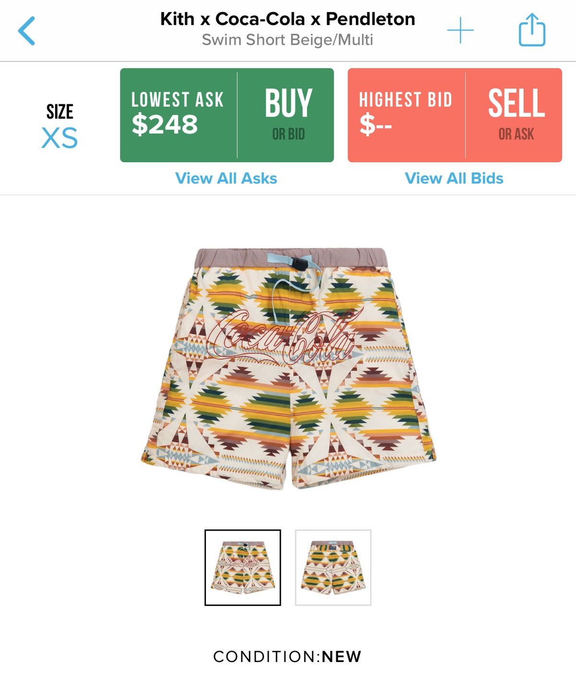The image size is (576, 675).
Task: Tap the CONDITION: NEW label
Action: click(x=288, y=656)
